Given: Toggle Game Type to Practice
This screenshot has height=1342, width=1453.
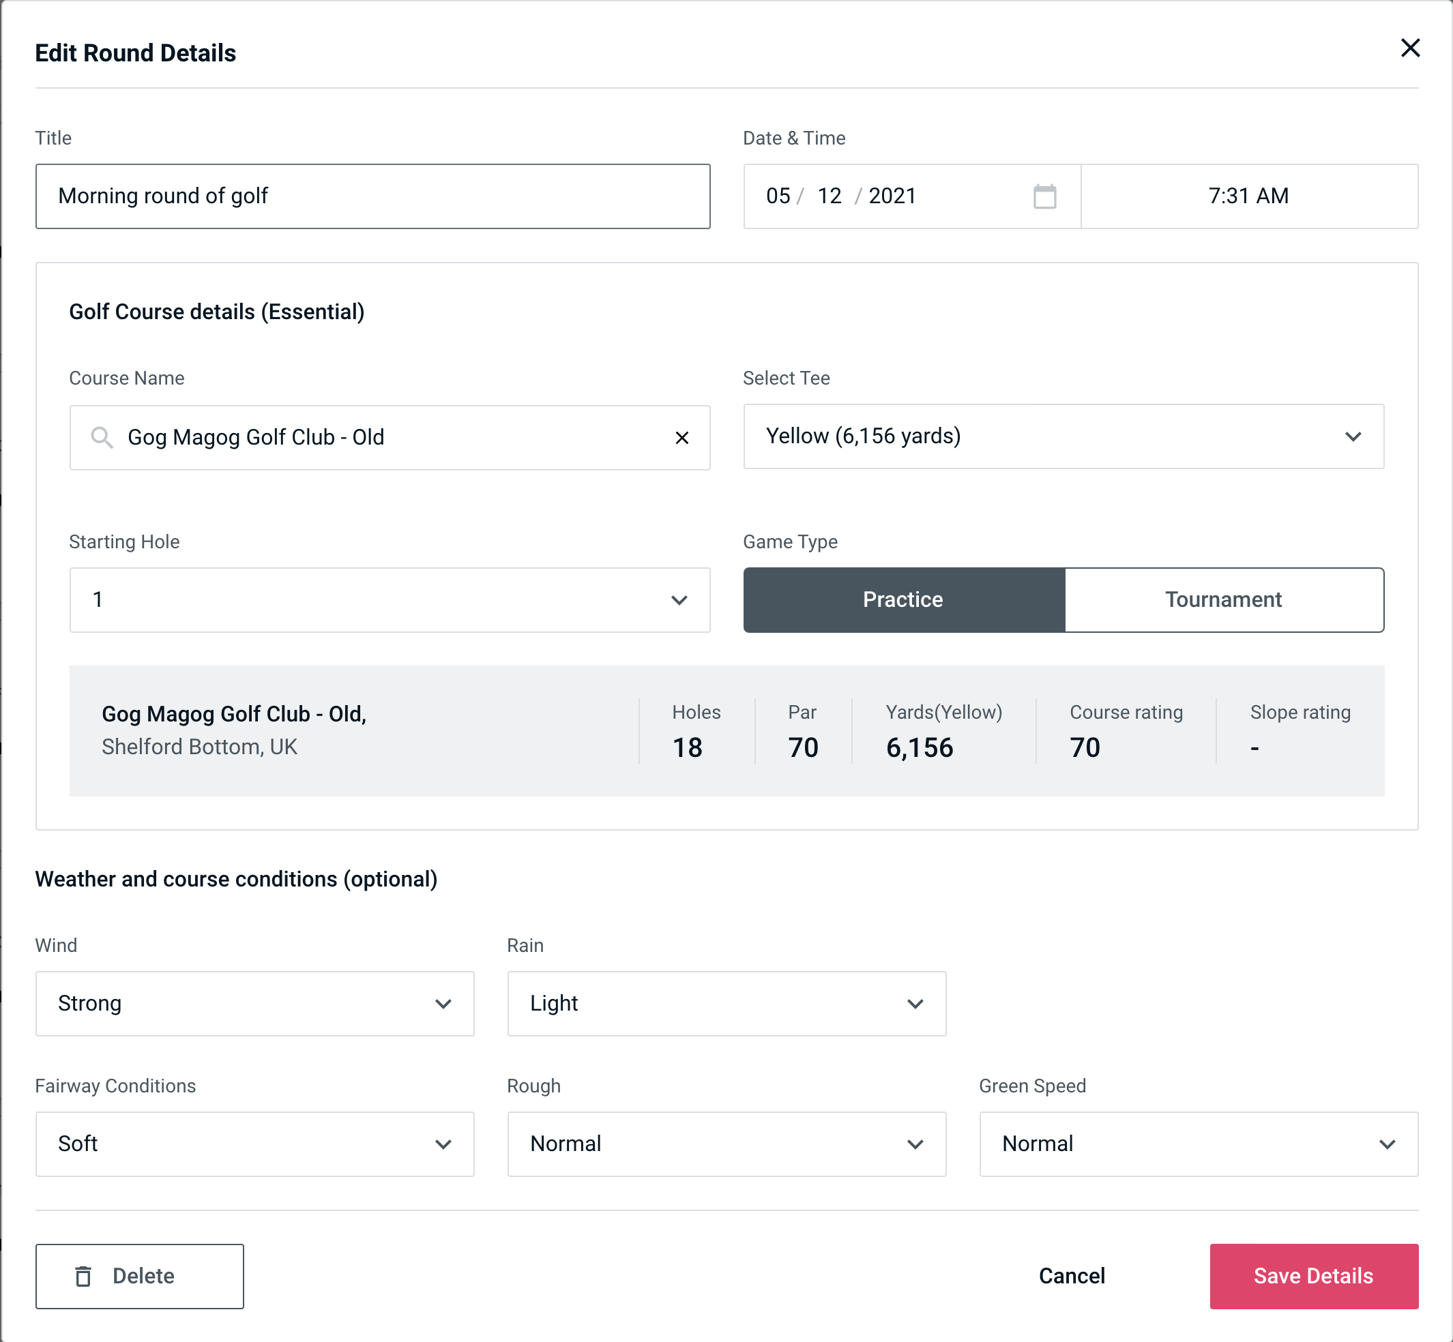Looking at the screenshot, I should (x=904, y=599).
